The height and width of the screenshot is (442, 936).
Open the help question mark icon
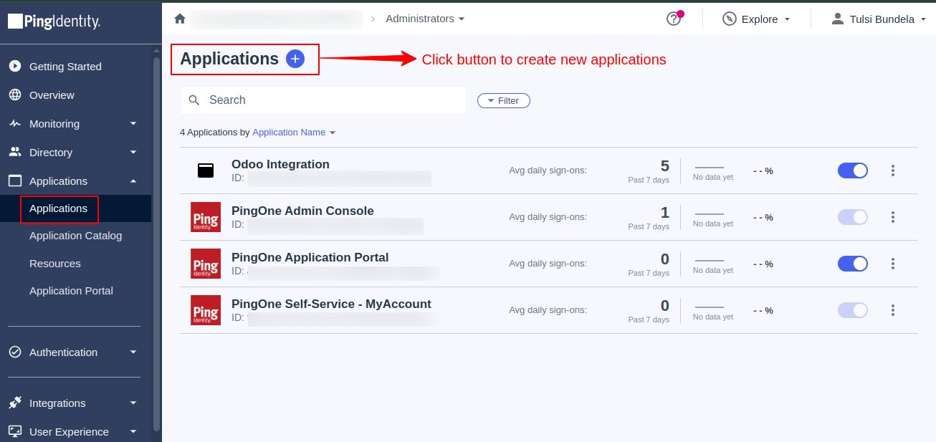coord(673,19)
